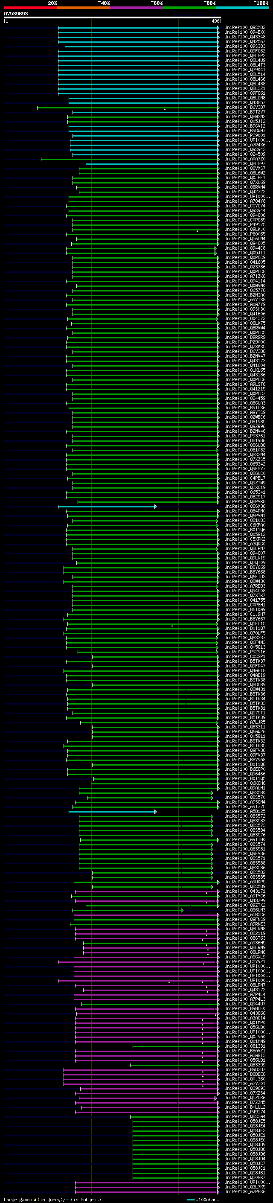This screenshot has width=273, height=1203.
Task: Click the green alignment bar for UniRef100_B6V3B7
Action: 128,108
